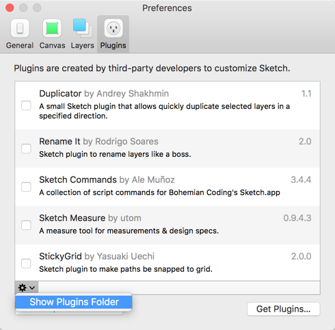Click version number 1.1
The height and width of the screenshot is (330, 335).
point(306,94)
